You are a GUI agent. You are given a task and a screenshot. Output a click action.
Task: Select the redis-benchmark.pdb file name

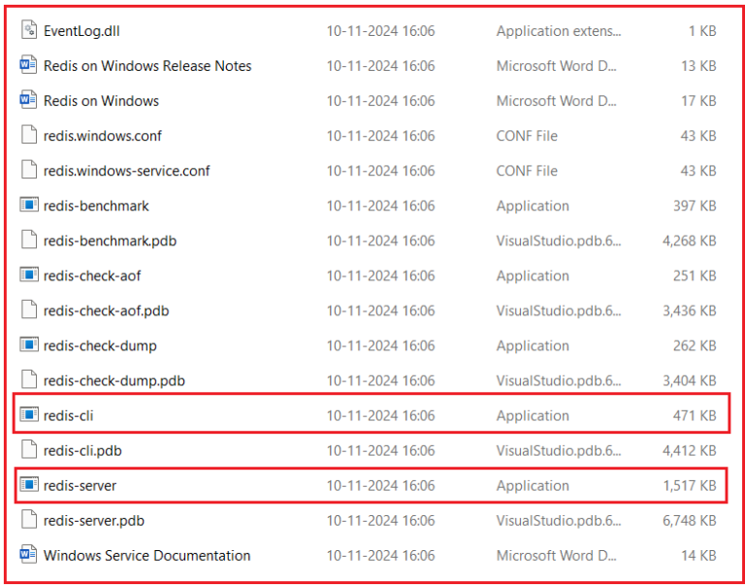[x=110, y=241]
